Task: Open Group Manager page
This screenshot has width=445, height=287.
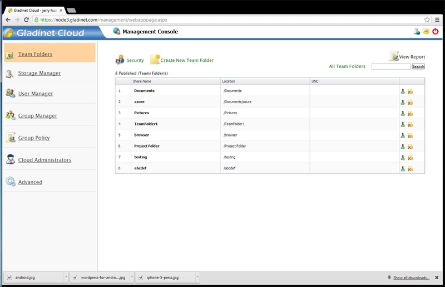Action: [37, 116]
